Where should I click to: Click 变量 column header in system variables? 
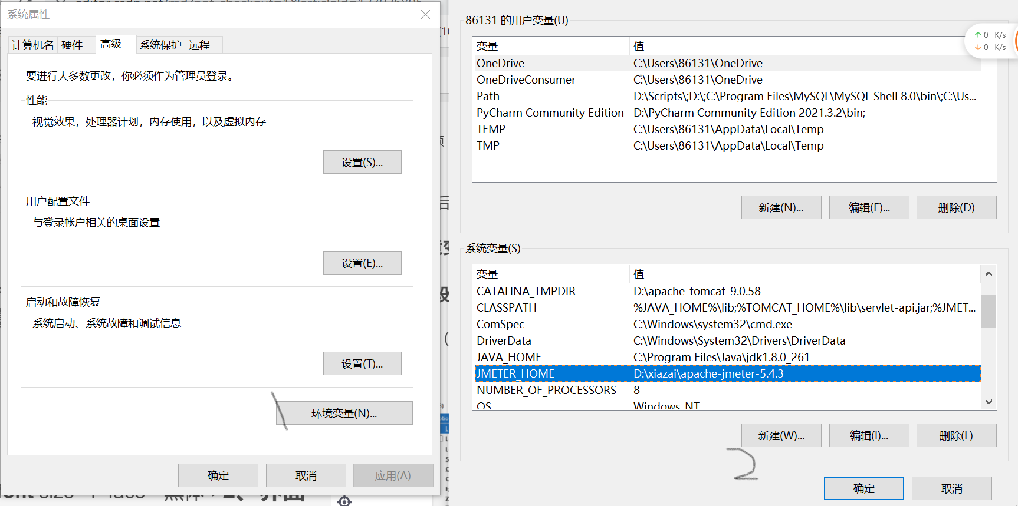click(x=551, y=274)
